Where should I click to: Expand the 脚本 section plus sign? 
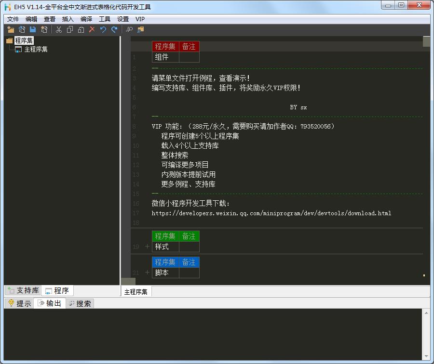(x=148, y=273)
